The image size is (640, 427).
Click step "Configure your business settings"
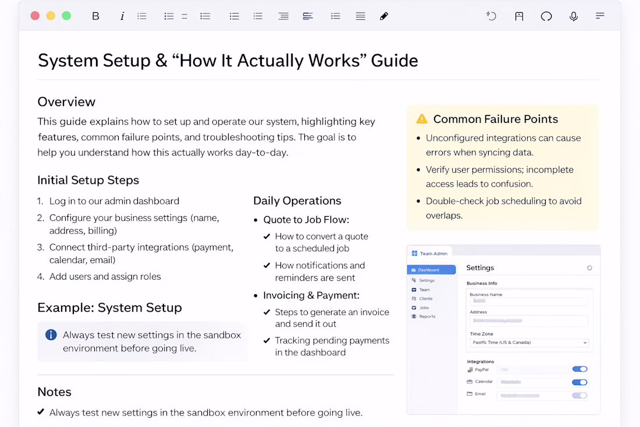(x=134, y=224)
